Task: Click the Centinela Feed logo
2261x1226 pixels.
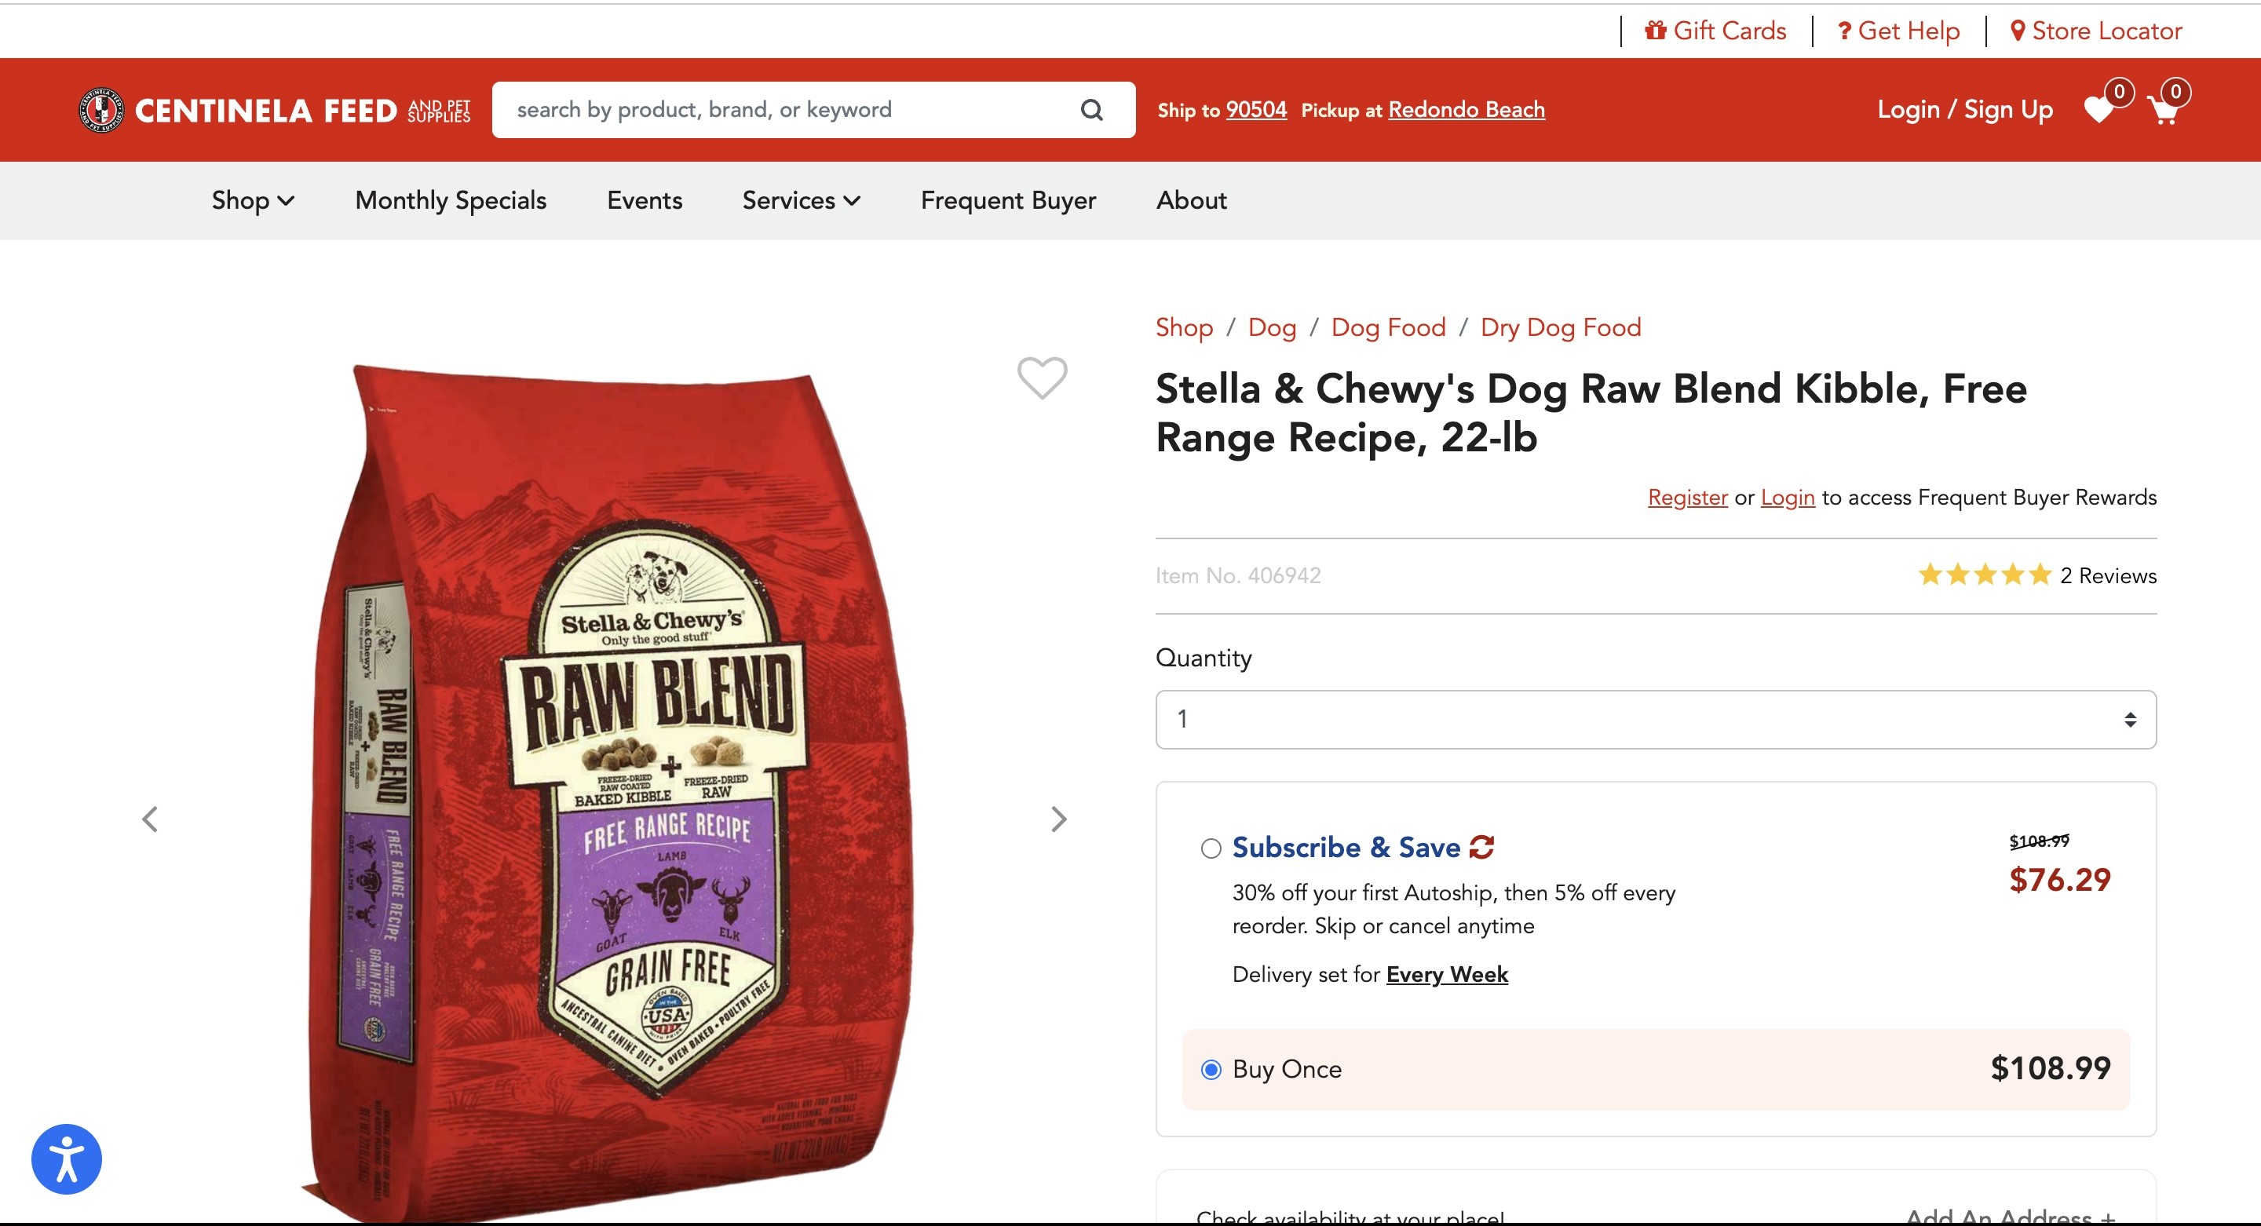Action: click(275, 111)
